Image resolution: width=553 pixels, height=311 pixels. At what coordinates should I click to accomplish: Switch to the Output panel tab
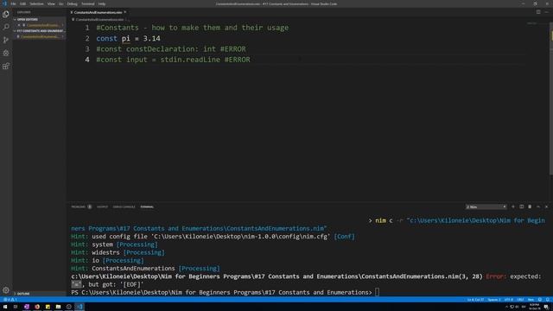102,206
